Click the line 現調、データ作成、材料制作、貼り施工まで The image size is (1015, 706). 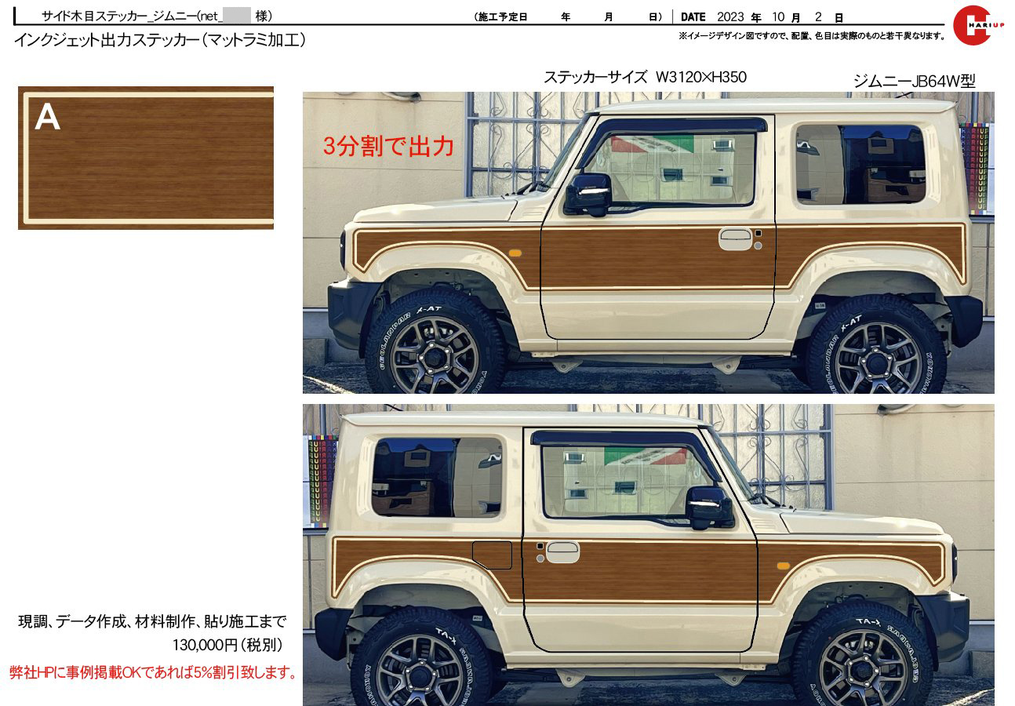(x=152, y=622)
